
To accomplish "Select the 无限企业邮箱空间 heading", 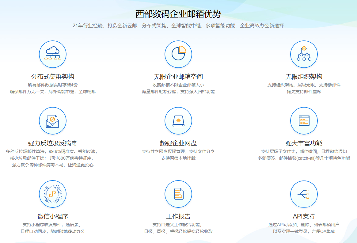I will point(178,77).
